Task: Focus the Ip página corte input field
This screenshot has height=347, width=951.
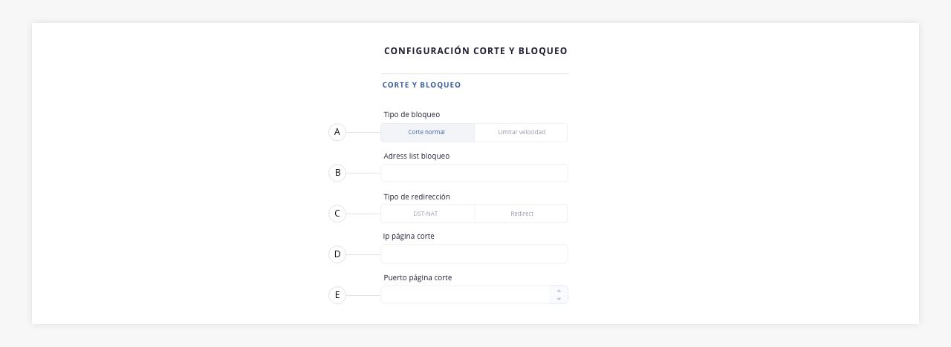Action: 474,254
